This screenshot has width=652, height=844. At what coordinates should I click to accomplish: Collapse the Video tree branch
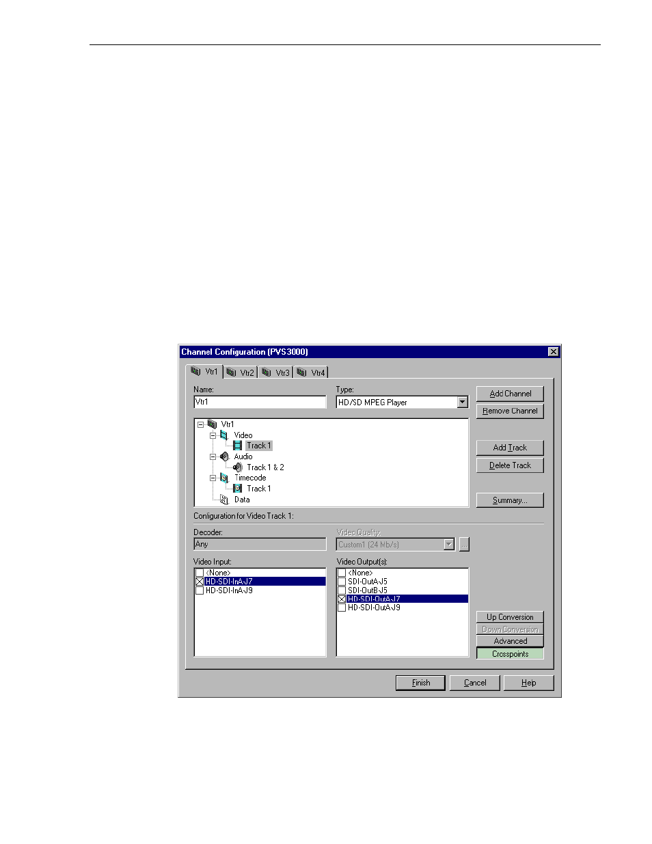(213, 435)
